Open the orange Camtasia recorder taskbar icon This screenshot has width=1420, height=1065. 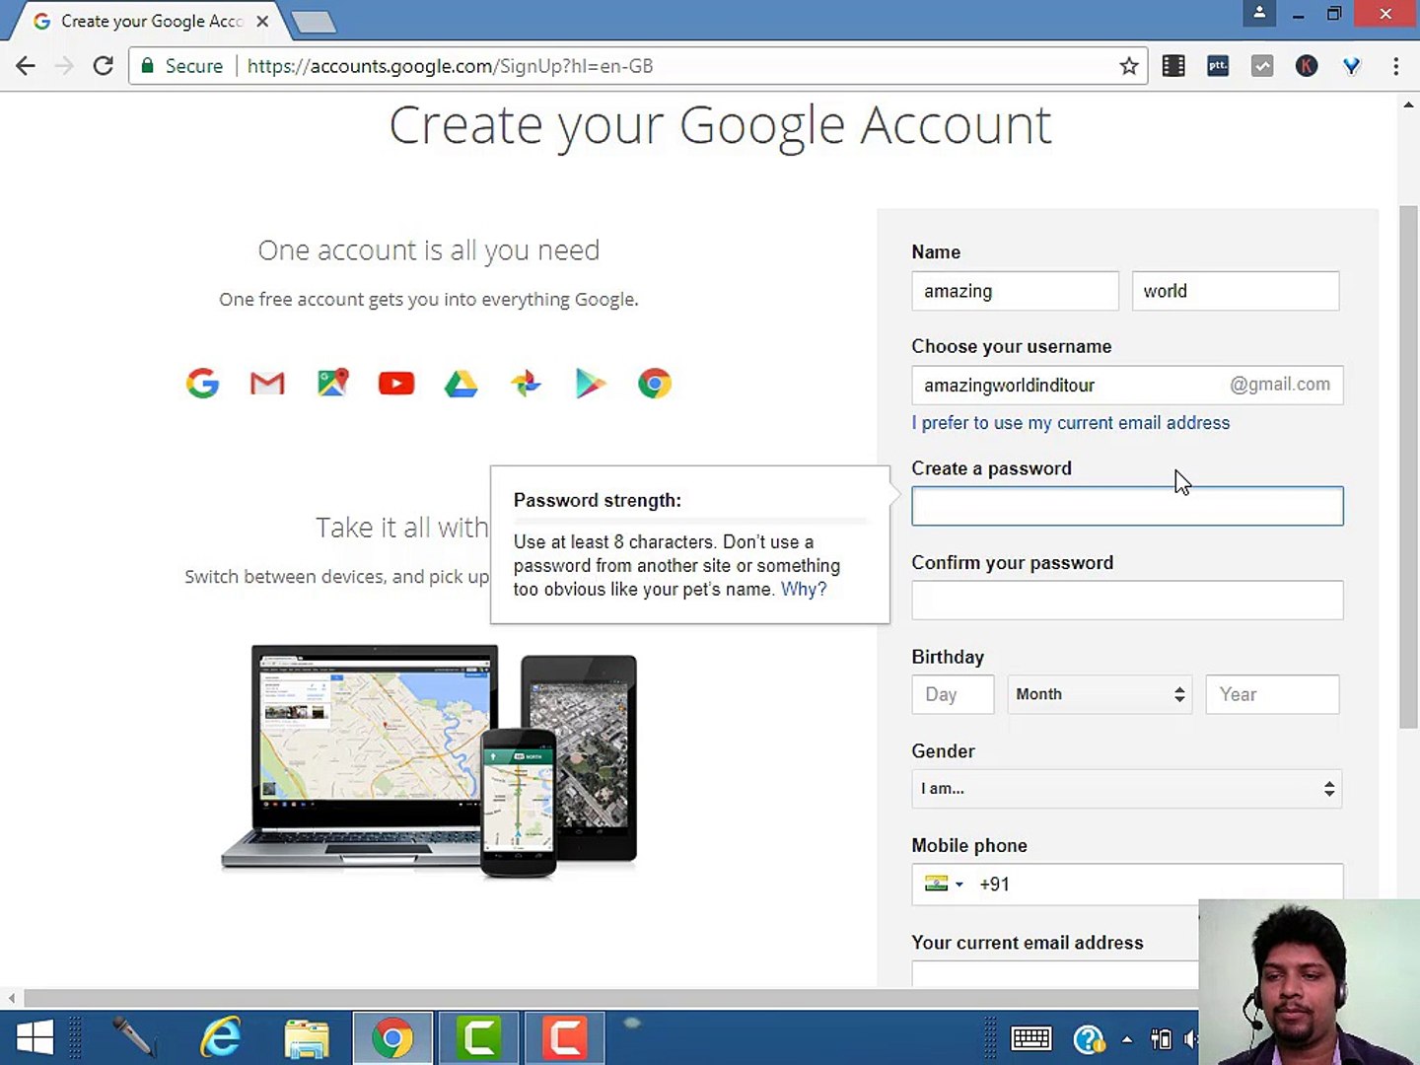coord(564,1038)
